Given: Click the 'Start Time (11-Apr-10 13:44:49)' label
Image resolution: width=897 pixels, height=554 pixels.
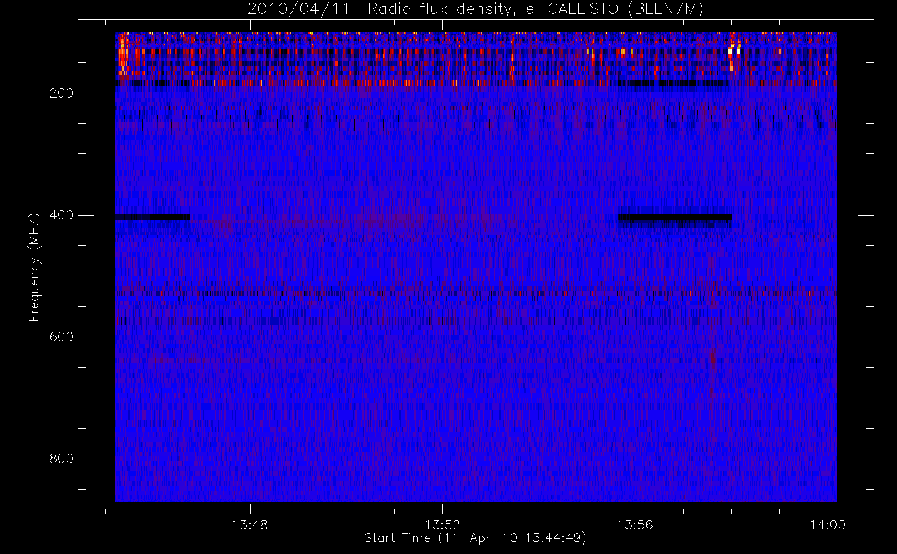Looking at the screenshot, I should pyautogui.click(x=475, y=538).
